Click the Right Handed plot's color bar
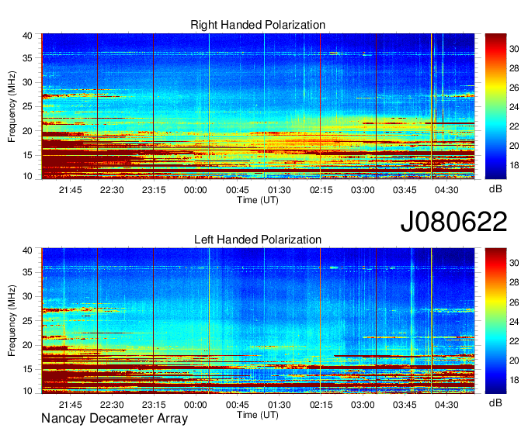528x428 pixels. coord(495,106)
